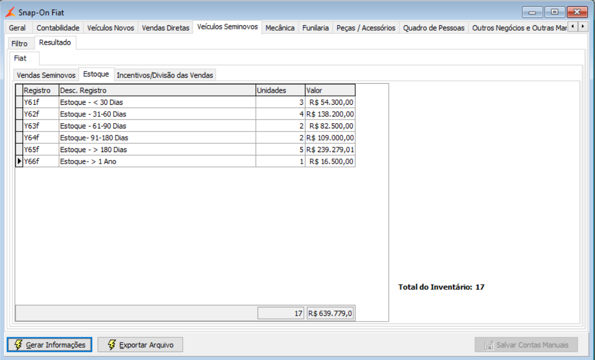Click the tab strip right arrow
595x360 pixels.
(583, 27)
